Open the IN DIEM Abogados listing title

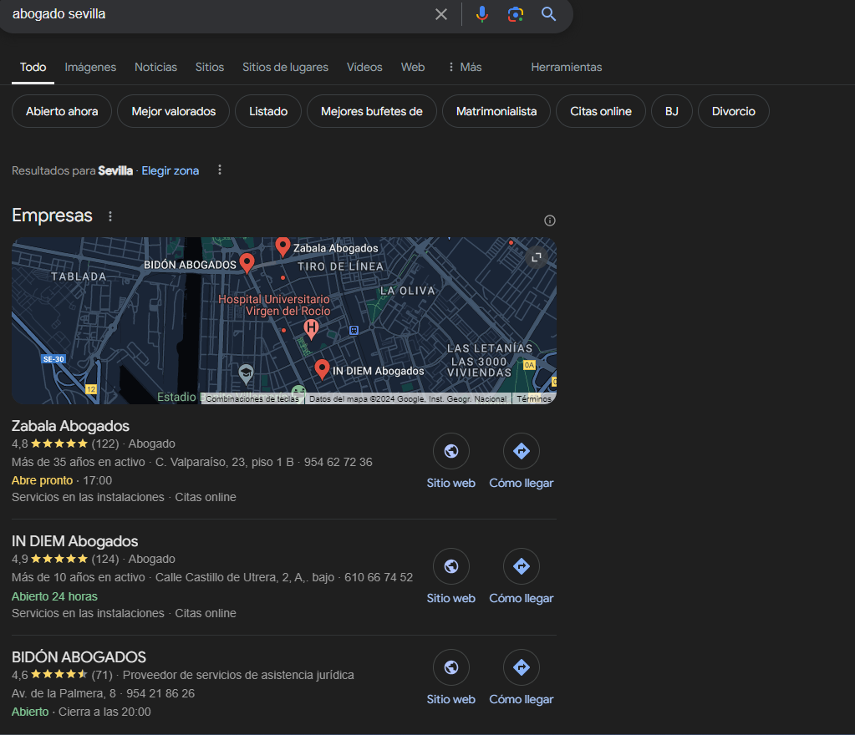74,541
